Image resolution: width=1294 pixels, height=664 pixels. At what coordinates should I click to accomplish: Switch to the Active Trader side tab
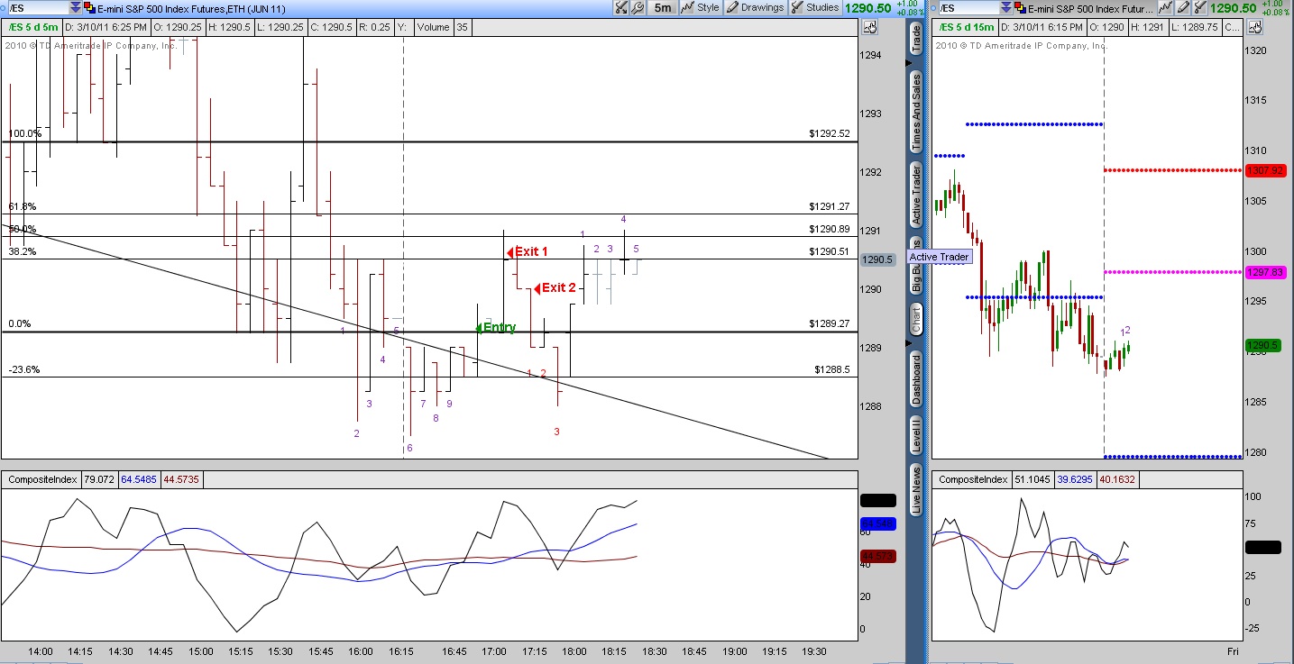(x=917, y=195)
